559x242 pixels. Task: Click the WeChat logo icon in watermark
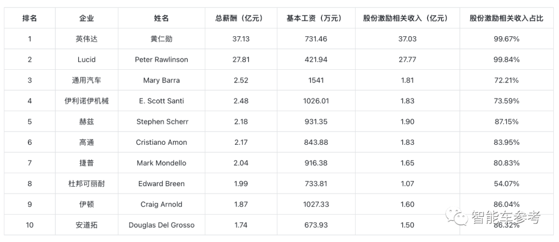[x=457, y=217]
